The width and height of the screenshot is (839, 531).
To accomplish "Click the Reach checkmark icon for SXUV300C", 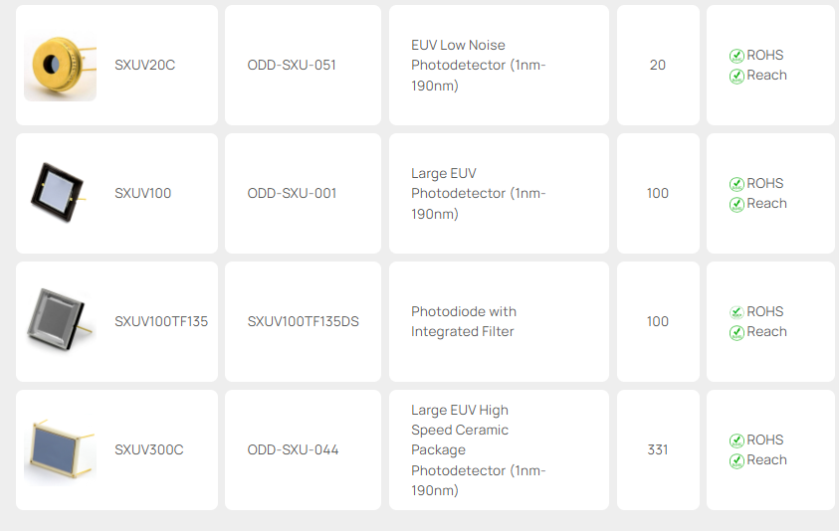I will [x=736, y=461].
